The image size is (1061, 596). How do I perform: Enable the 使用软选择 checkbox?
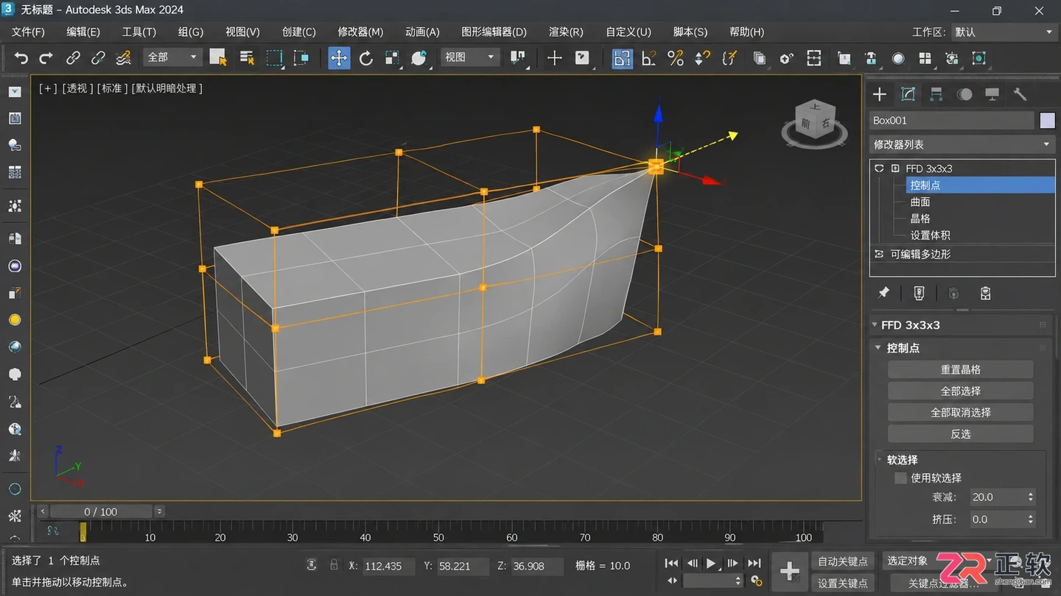click(x=900, y=478)
